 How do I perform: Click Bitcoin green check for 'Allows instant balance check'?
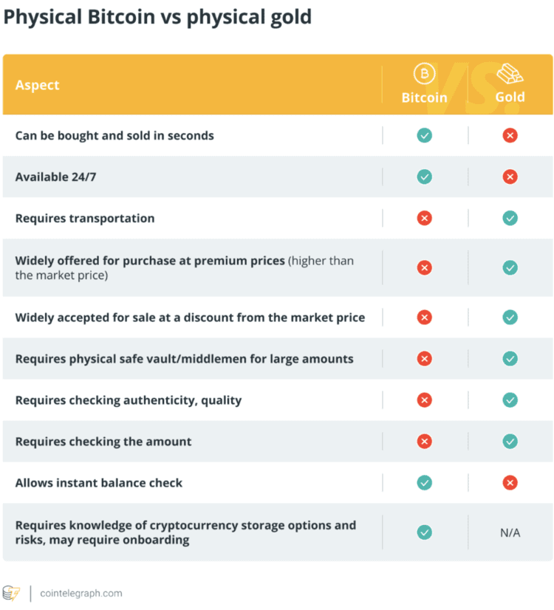tap(425, 482)
